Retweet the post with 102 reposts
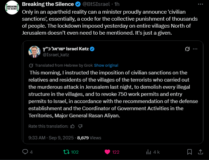Viewport: 209px width, 160px height. tap(66, 152)
